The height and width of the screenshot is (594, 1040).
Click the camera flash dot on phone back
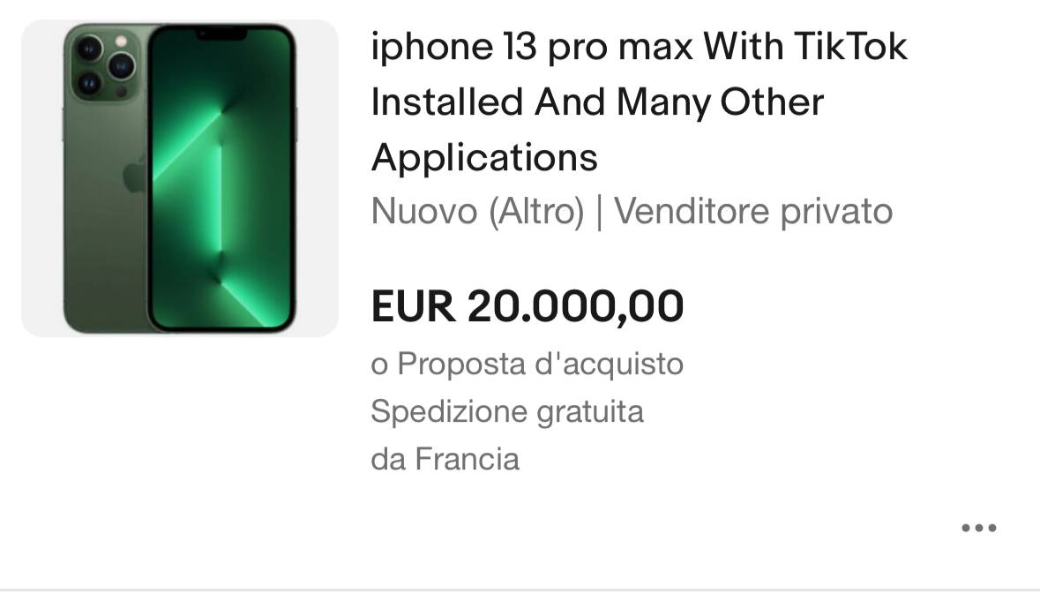[x=122, y=41]
